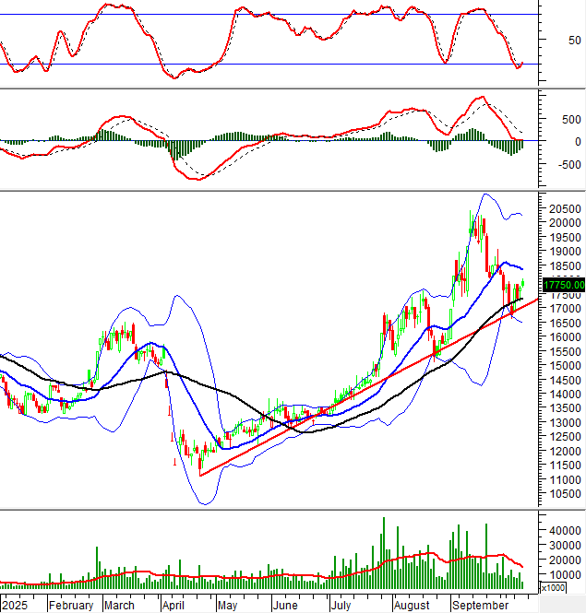Pick the June label on time axis
Image resolution: width=586 pixels, height=613 pixels.
[x=285, y=606]
